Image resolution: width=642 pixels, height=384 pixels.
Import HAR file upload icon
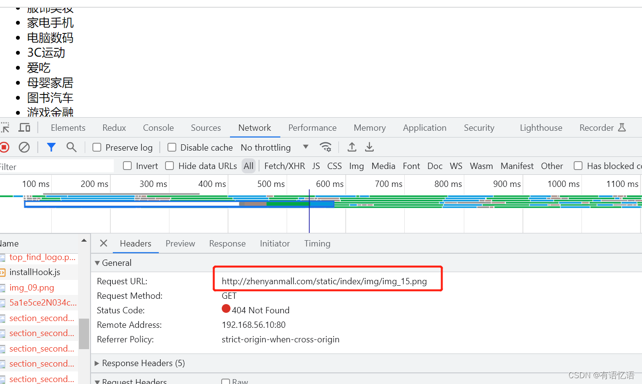point(352,147)
